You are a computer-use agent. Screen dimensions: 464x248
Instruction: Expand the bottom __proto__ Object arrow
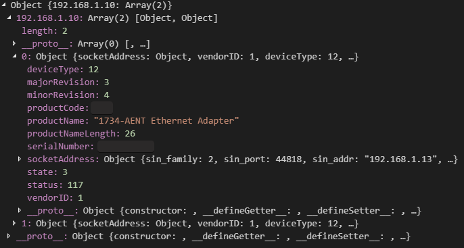[9, 236]
